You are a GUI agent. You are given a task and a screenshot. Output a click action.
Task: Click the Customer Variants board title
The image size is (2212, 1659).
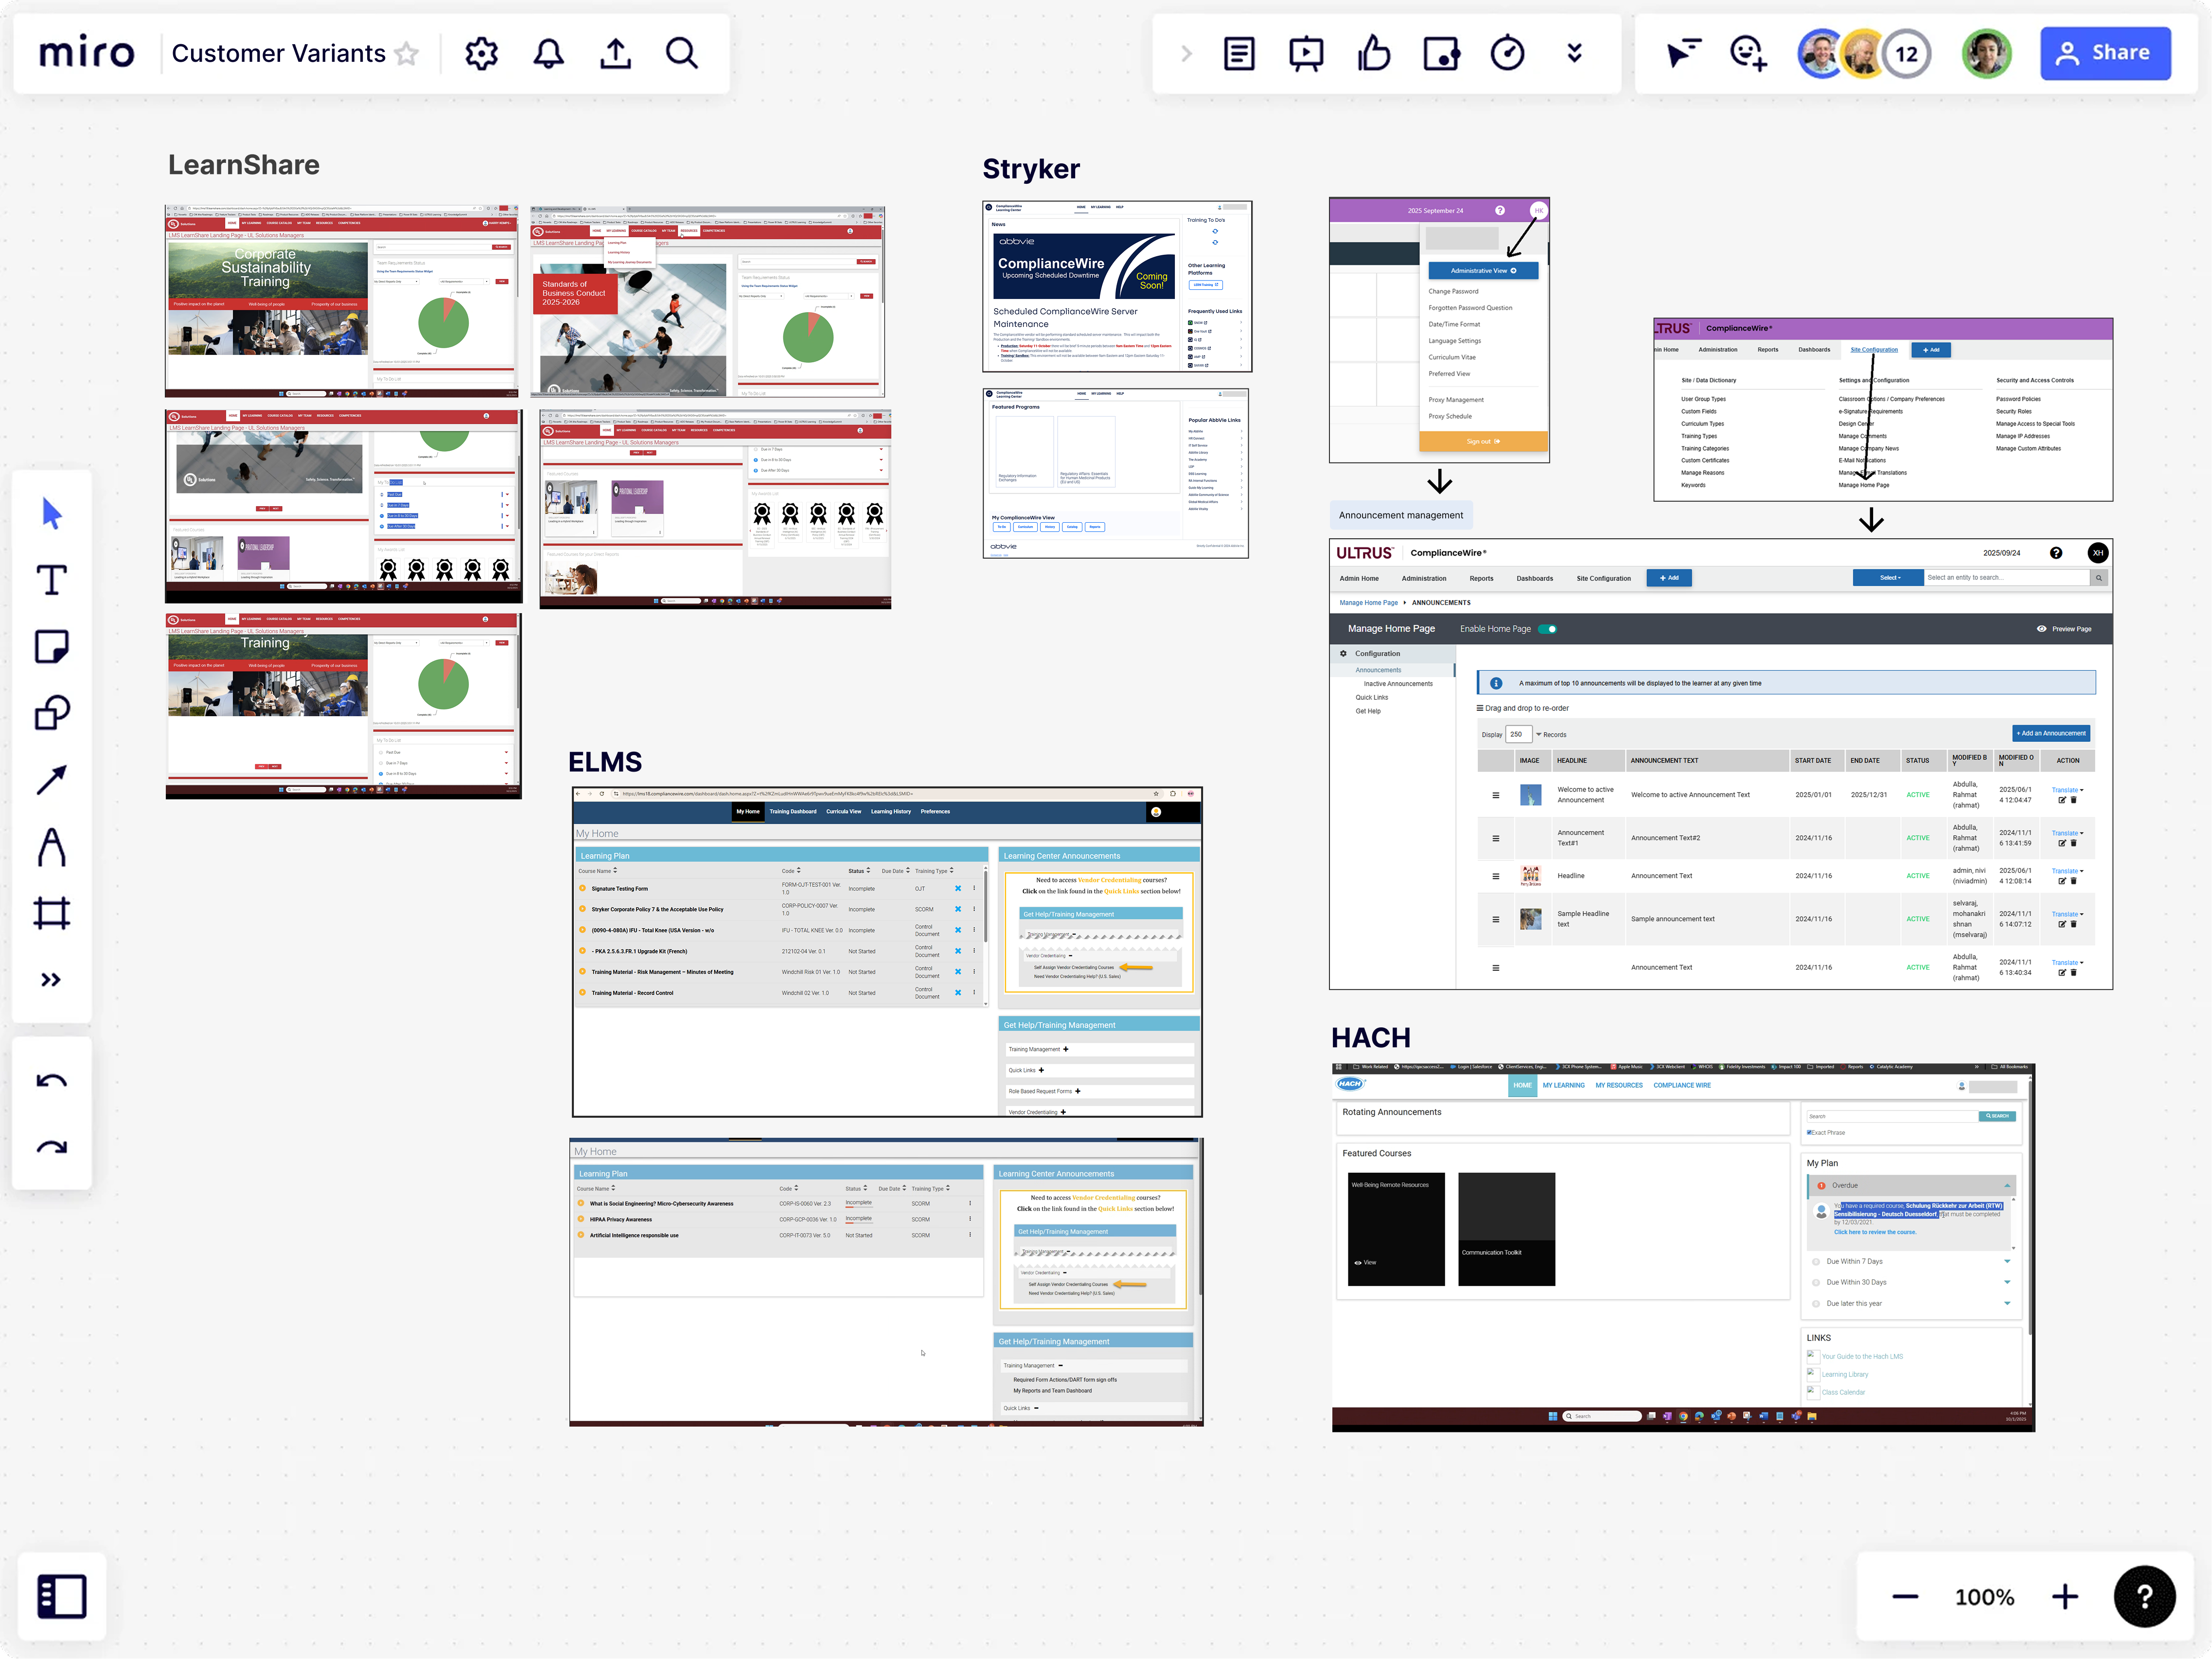[279, 53]
